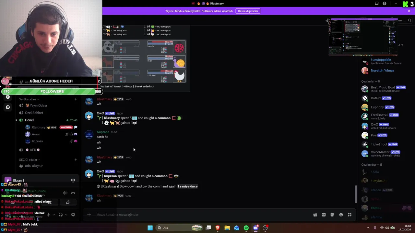Disconnect from voice channel phone icon
This screenshot has width=415, height=233.
pyautogui.click(x=73, y=193)
